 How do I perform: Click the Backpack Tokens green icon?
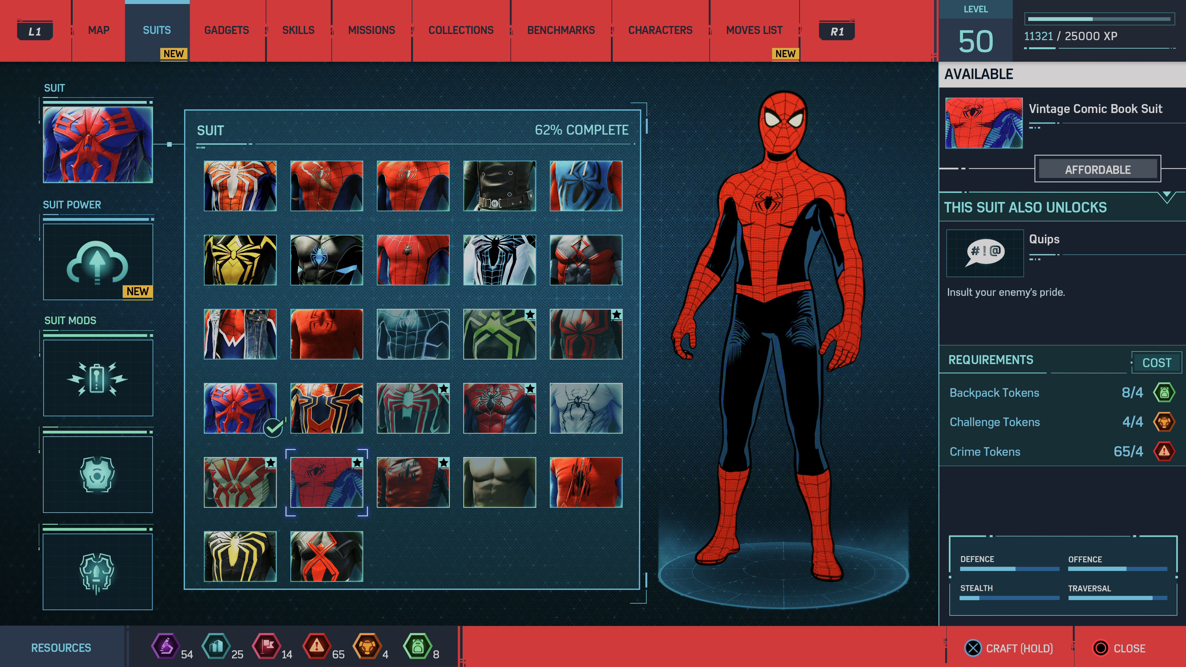tap(1164, 393)
